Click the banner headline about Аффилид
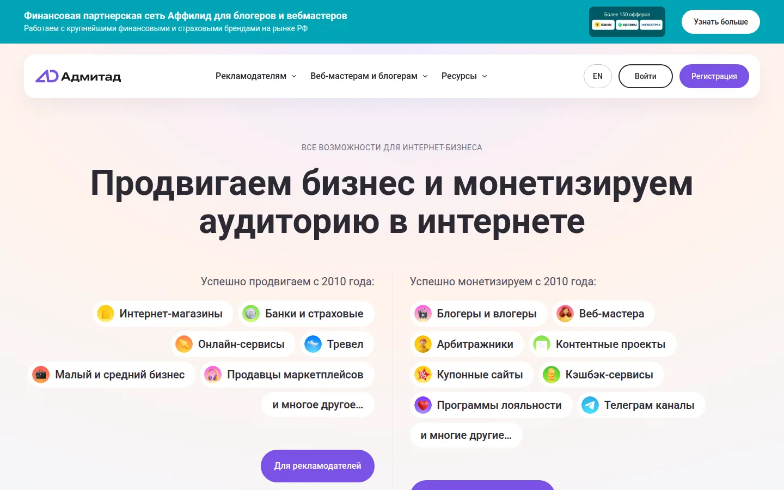Image resolution: width=784 pixels, height=490 pixels. 186,16
